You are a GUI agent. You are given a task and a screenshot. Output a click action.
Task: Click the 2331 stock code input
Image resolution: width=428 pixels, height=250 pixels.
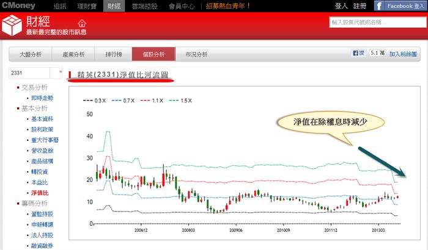29,73
